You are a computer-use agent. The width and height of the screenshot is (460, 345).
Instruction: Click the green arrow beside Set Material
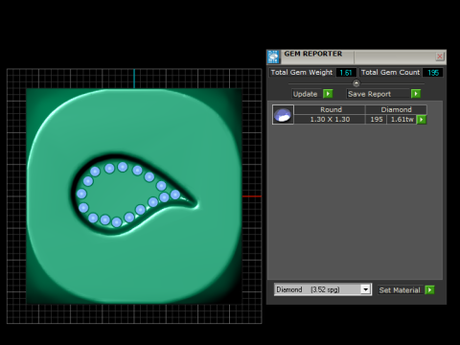tap(429, 290)
